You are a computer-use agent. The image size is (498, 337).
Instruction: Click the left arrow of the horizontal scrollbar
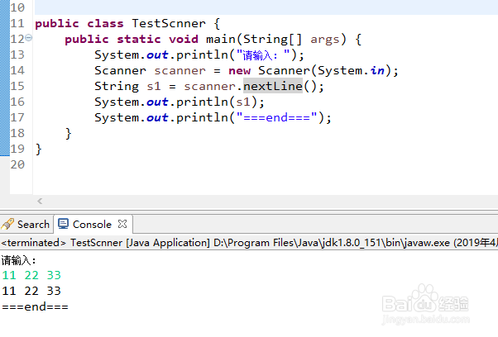point(40,201)
